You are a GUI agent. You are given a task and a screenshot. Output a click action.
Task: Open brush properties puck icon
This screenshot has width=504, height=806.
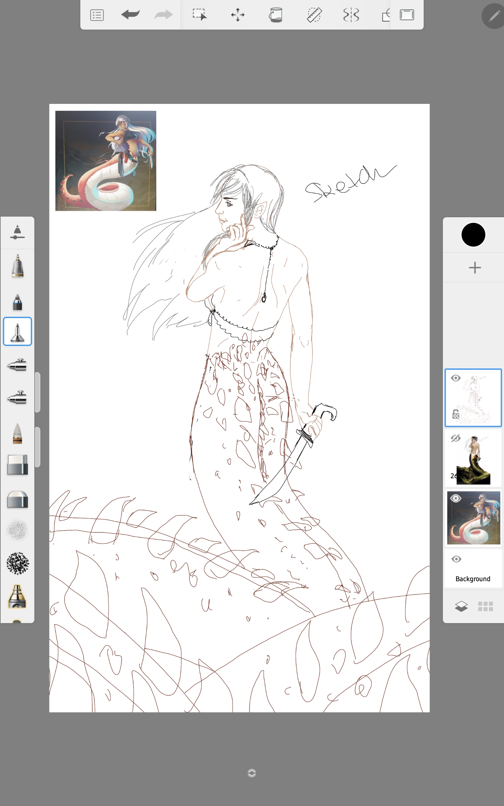coord(494,16)
